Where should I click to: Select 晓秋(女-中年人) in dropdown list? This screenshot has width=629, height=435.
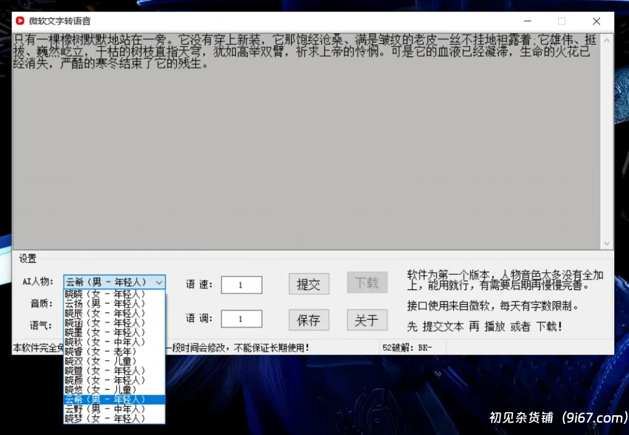(114, 342)
